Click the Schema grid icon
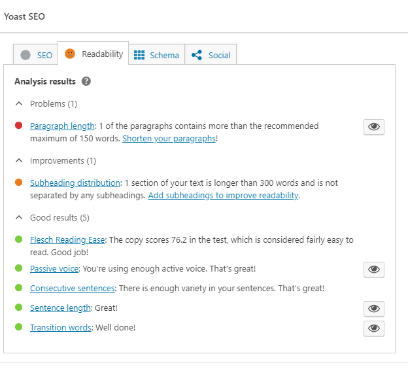 click(139, 55)
